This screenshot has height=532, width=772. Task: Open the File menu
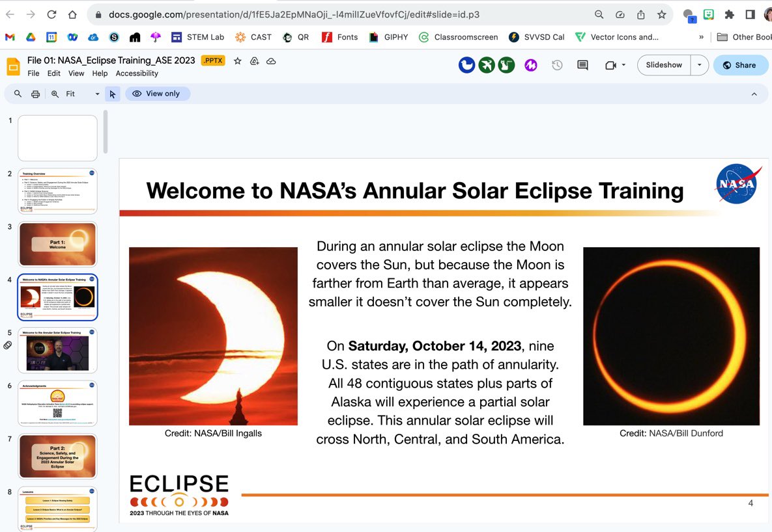33,73
